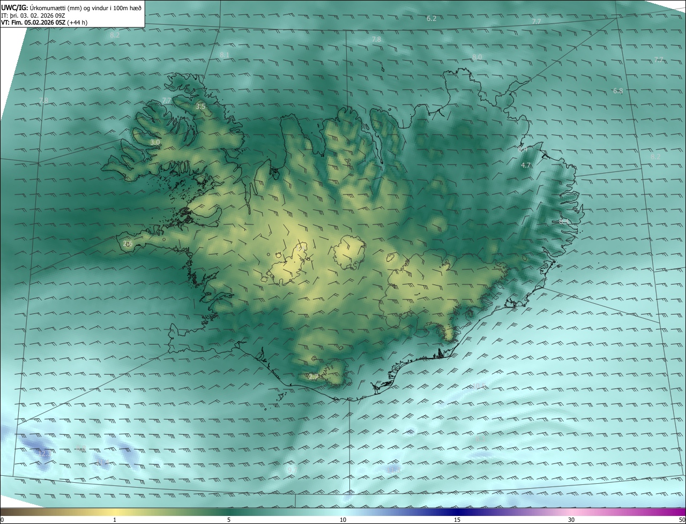This screenshot has width=686, height=524.
Task: Click the colorbar tick label 50
Action: click(x=682, y=520)
